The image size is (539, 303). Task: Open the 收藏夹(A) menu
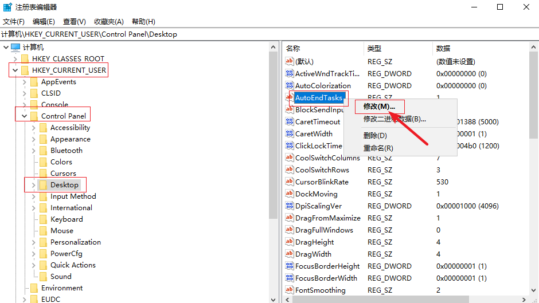pos(109,22)
